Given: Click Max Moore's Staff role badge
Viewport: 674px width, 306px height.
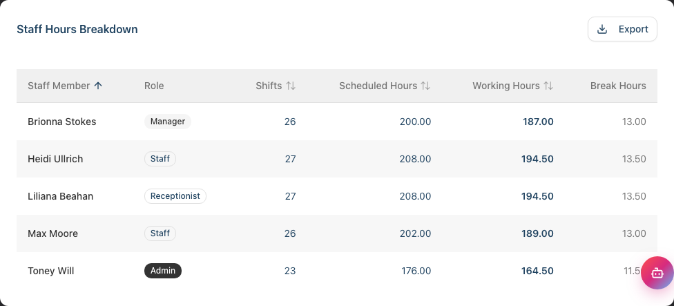Looking at the screenshot, I should tap(160, 233).
